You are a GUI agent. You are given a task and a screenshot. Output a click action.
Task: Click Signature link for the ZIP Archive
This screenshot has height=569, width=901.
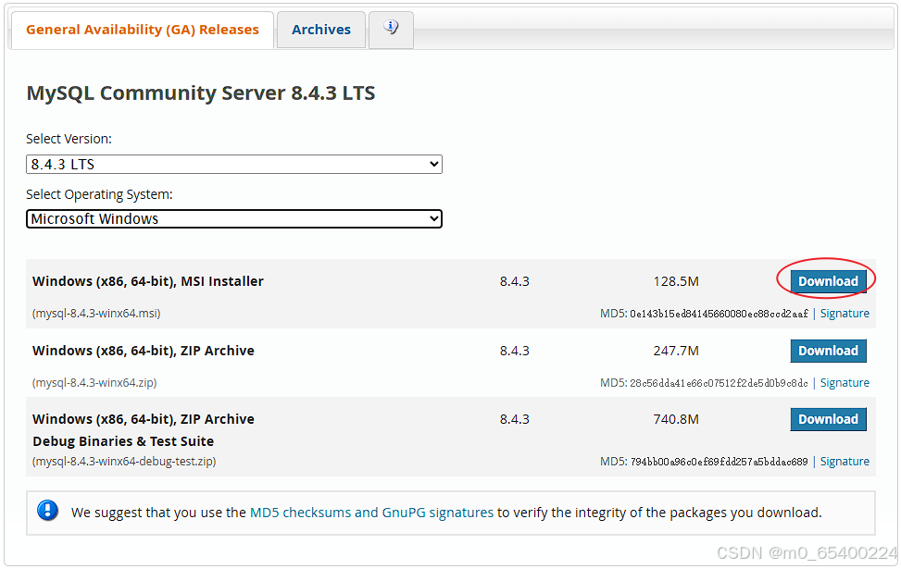845,382
